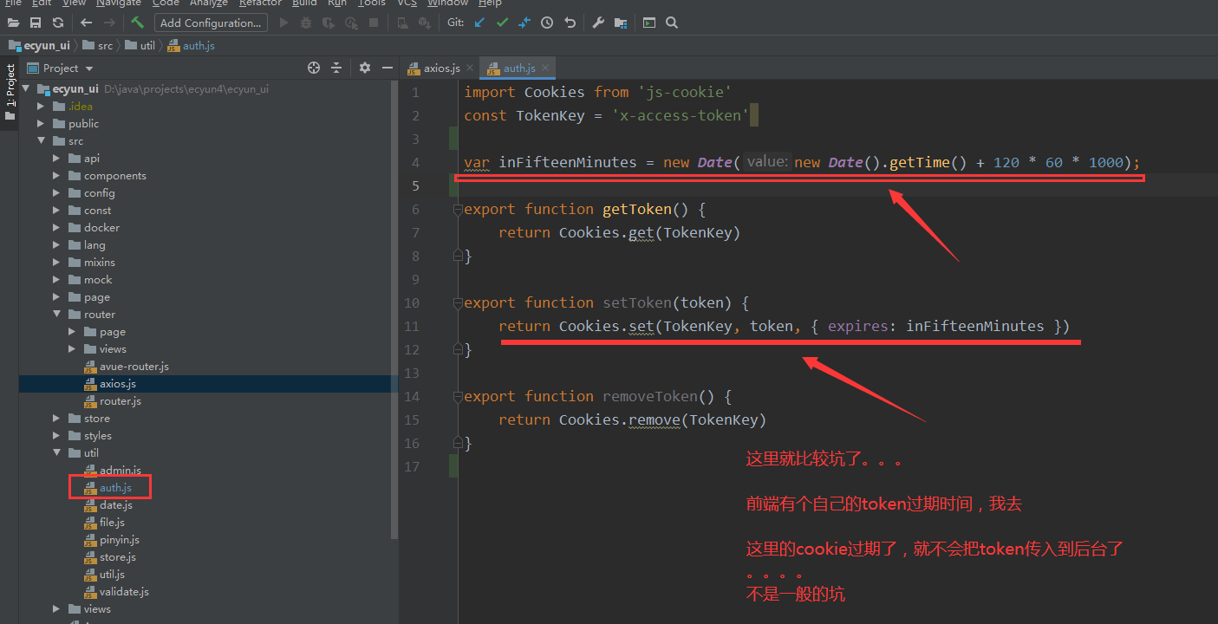Open the Window menu

click(447, 3)
